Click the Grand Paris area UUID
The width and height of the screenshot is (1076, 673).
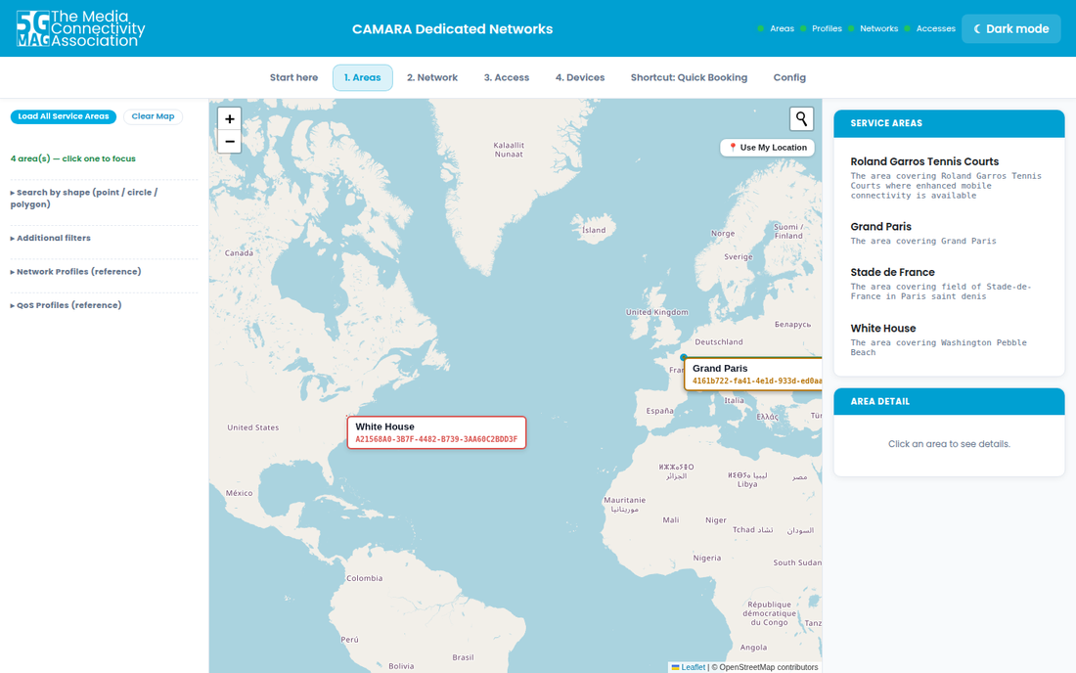(x=757, y=381)
